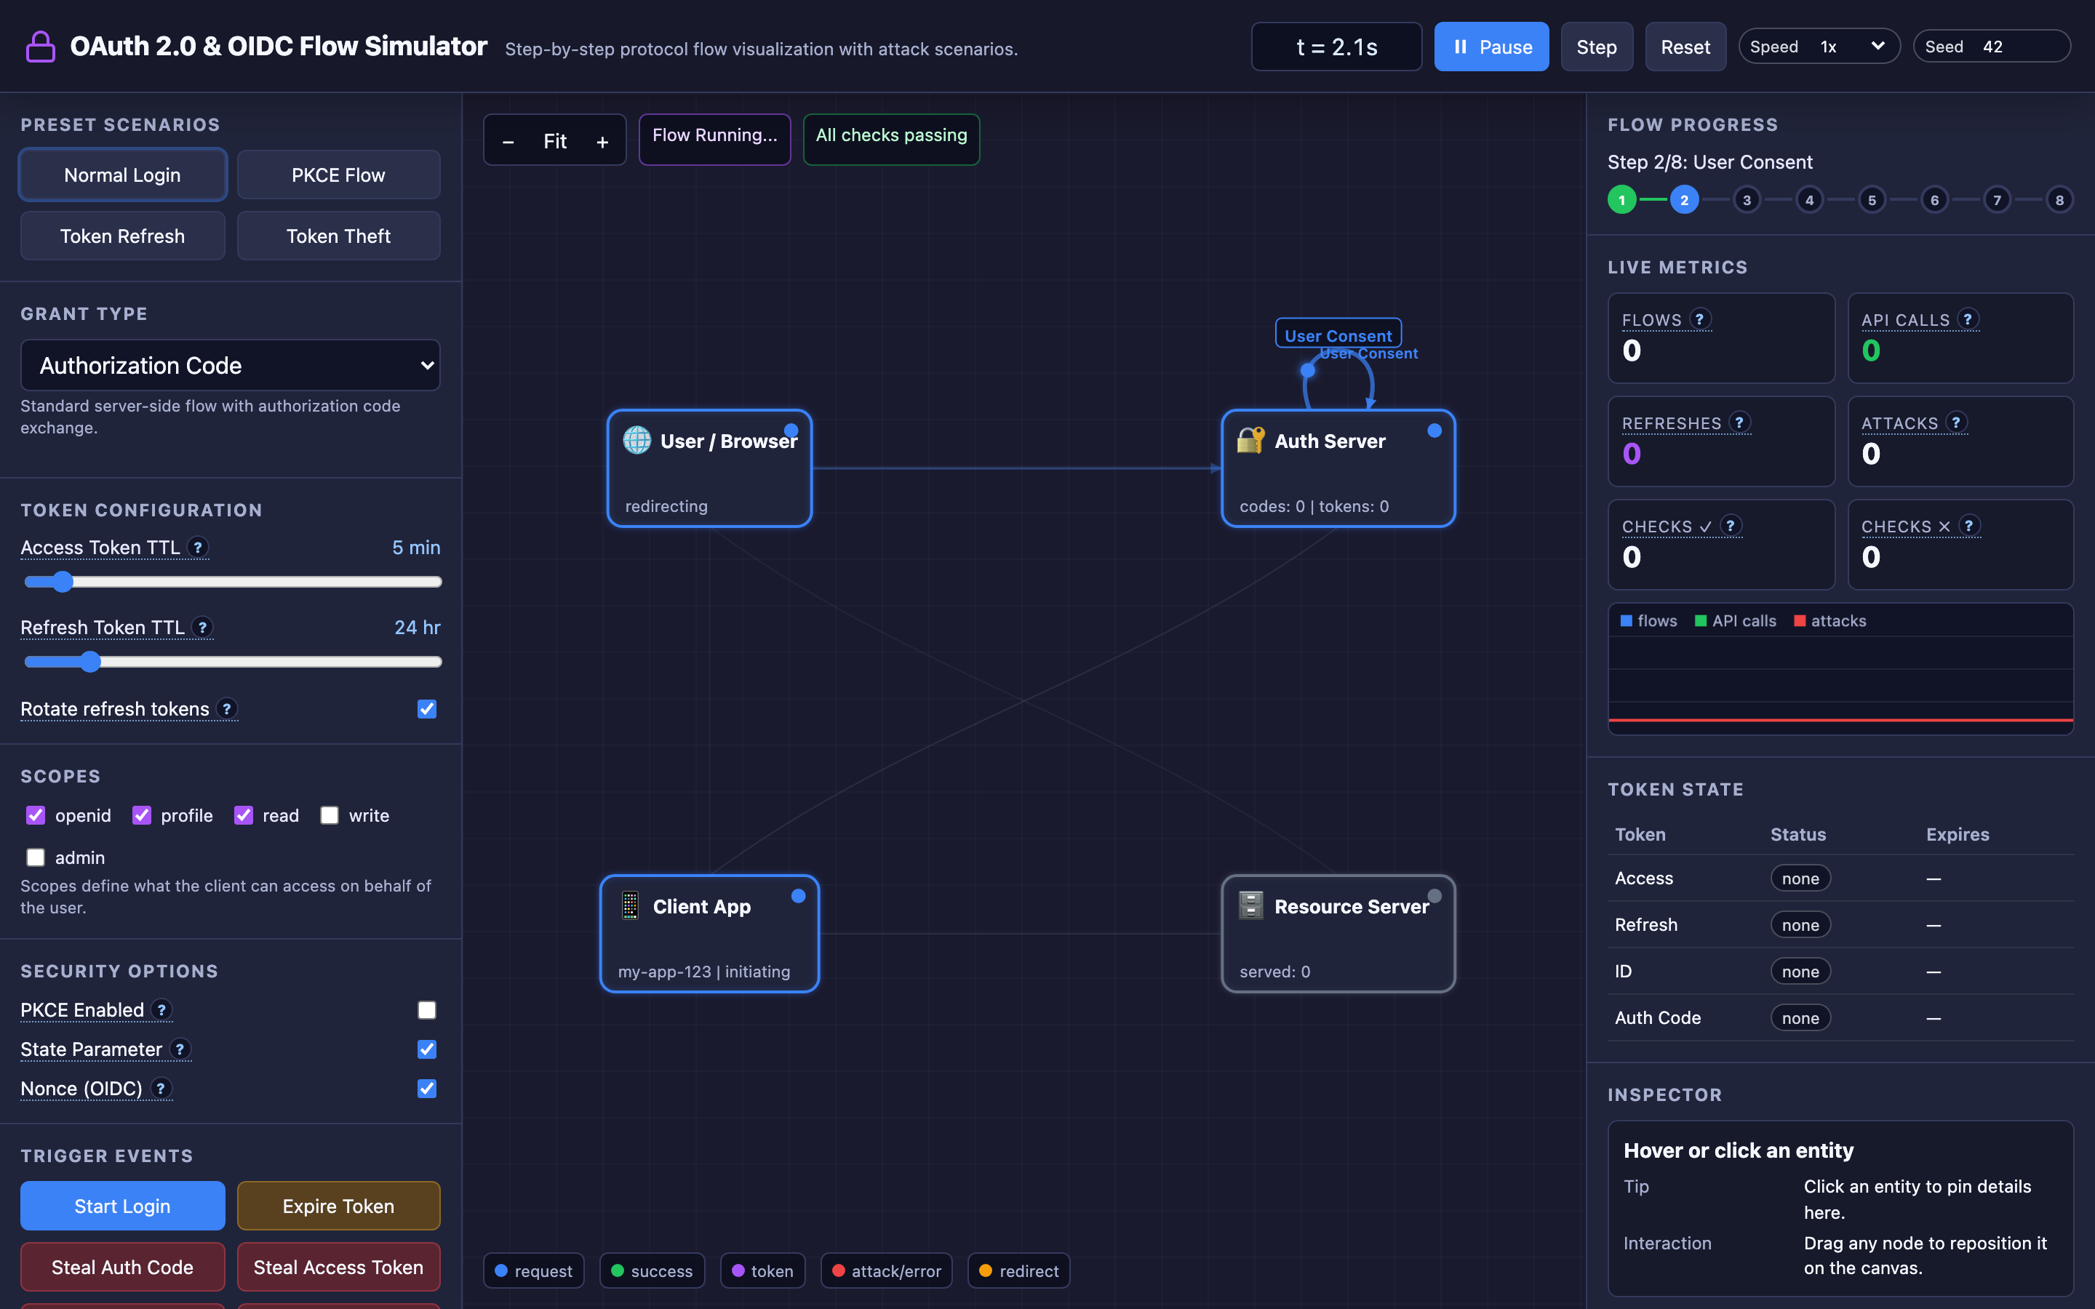Screen dimensions: 2095x1309
Task: Select the Normal Login preset scenario
Action: 122,174
